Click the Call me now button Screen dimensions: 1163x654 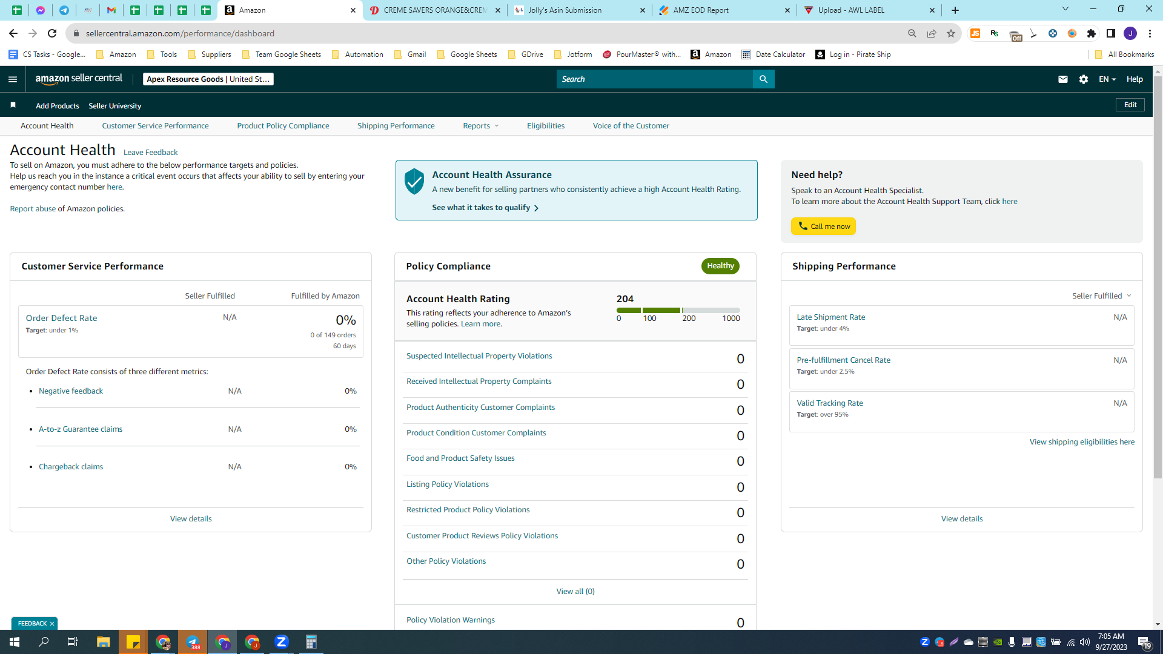(823, 226)
